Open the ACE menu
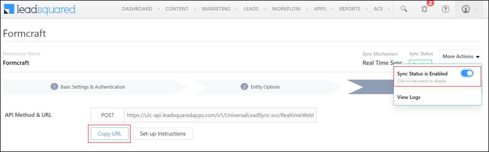Screen dimensions: 489x152 378,9
